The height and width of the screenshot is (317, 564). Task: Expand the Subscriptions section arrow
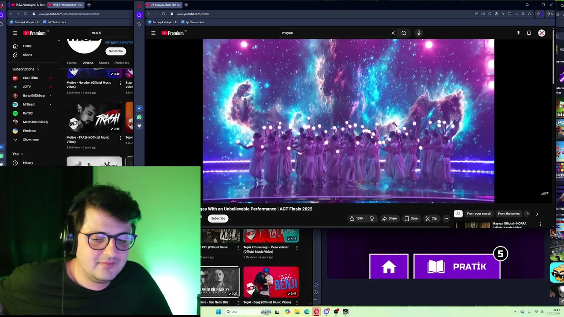click(x=38, y=69)
